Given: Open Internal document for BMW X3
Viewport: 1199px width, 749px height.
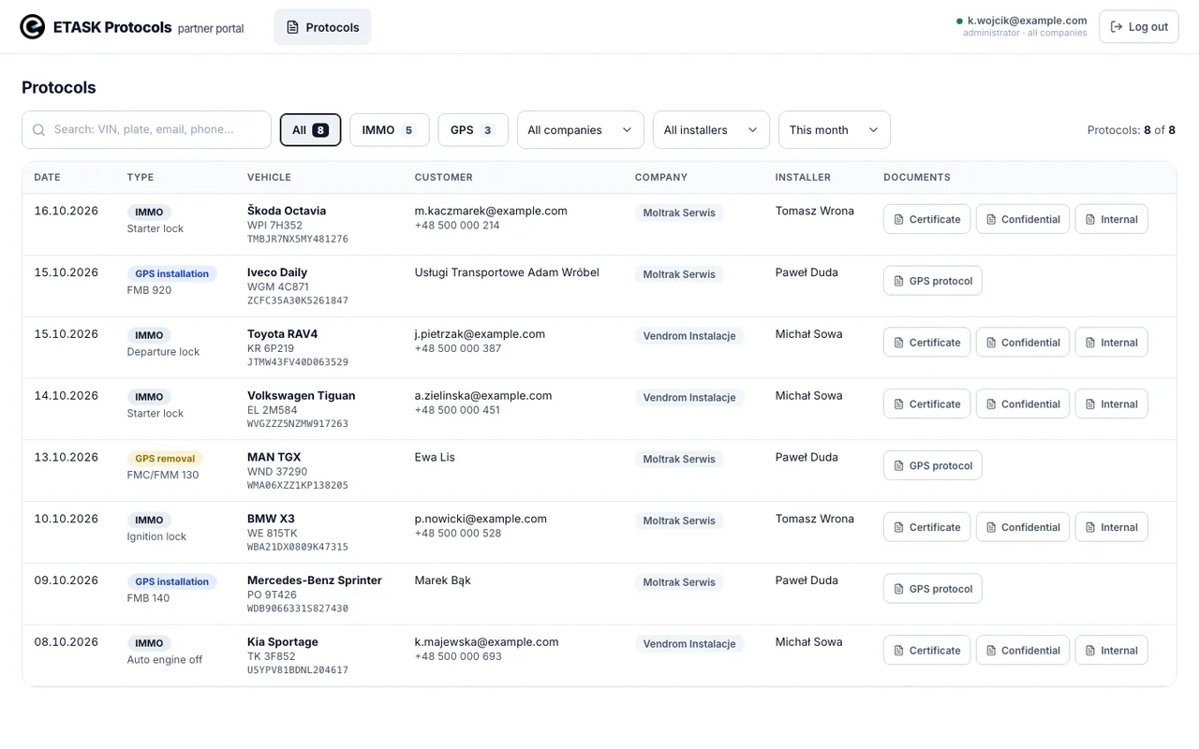Looking at the screenshot, I should (1111, 527).
